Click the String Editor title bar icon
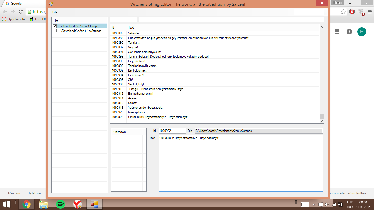Image resolution: width=374 pixels, height=210 pixels. [51, 4]
